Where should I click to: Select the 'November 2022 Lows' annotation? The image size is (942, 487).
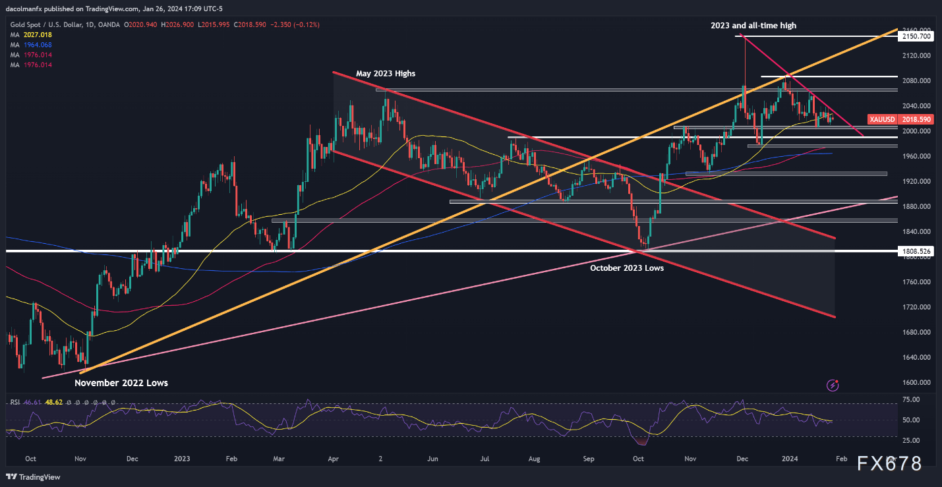121,383
